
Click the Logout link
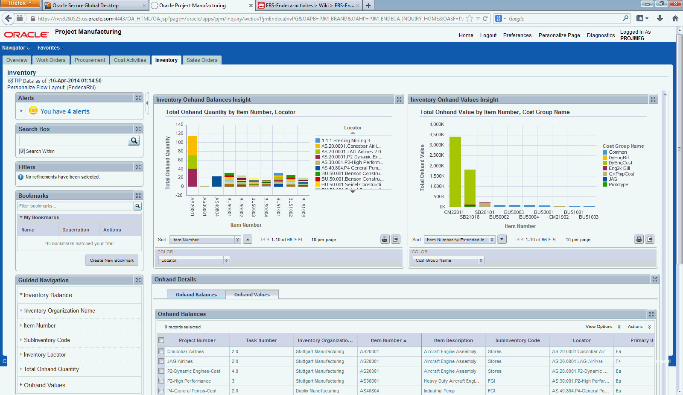click(488, 35)
